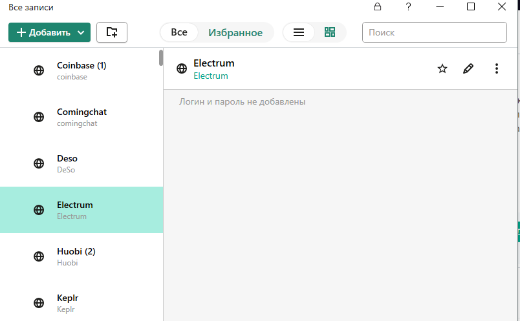Expand the Добавить dropdown arrow
The width and height of the screenshot is (520, 321).
pyautogui.click(x=81, y=32)
